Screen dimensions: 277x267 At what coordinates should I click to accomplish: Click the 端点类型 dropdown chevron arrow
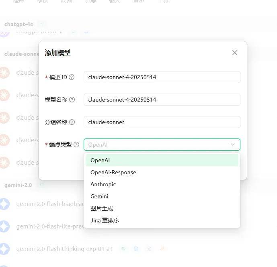[x=233, y=145]
